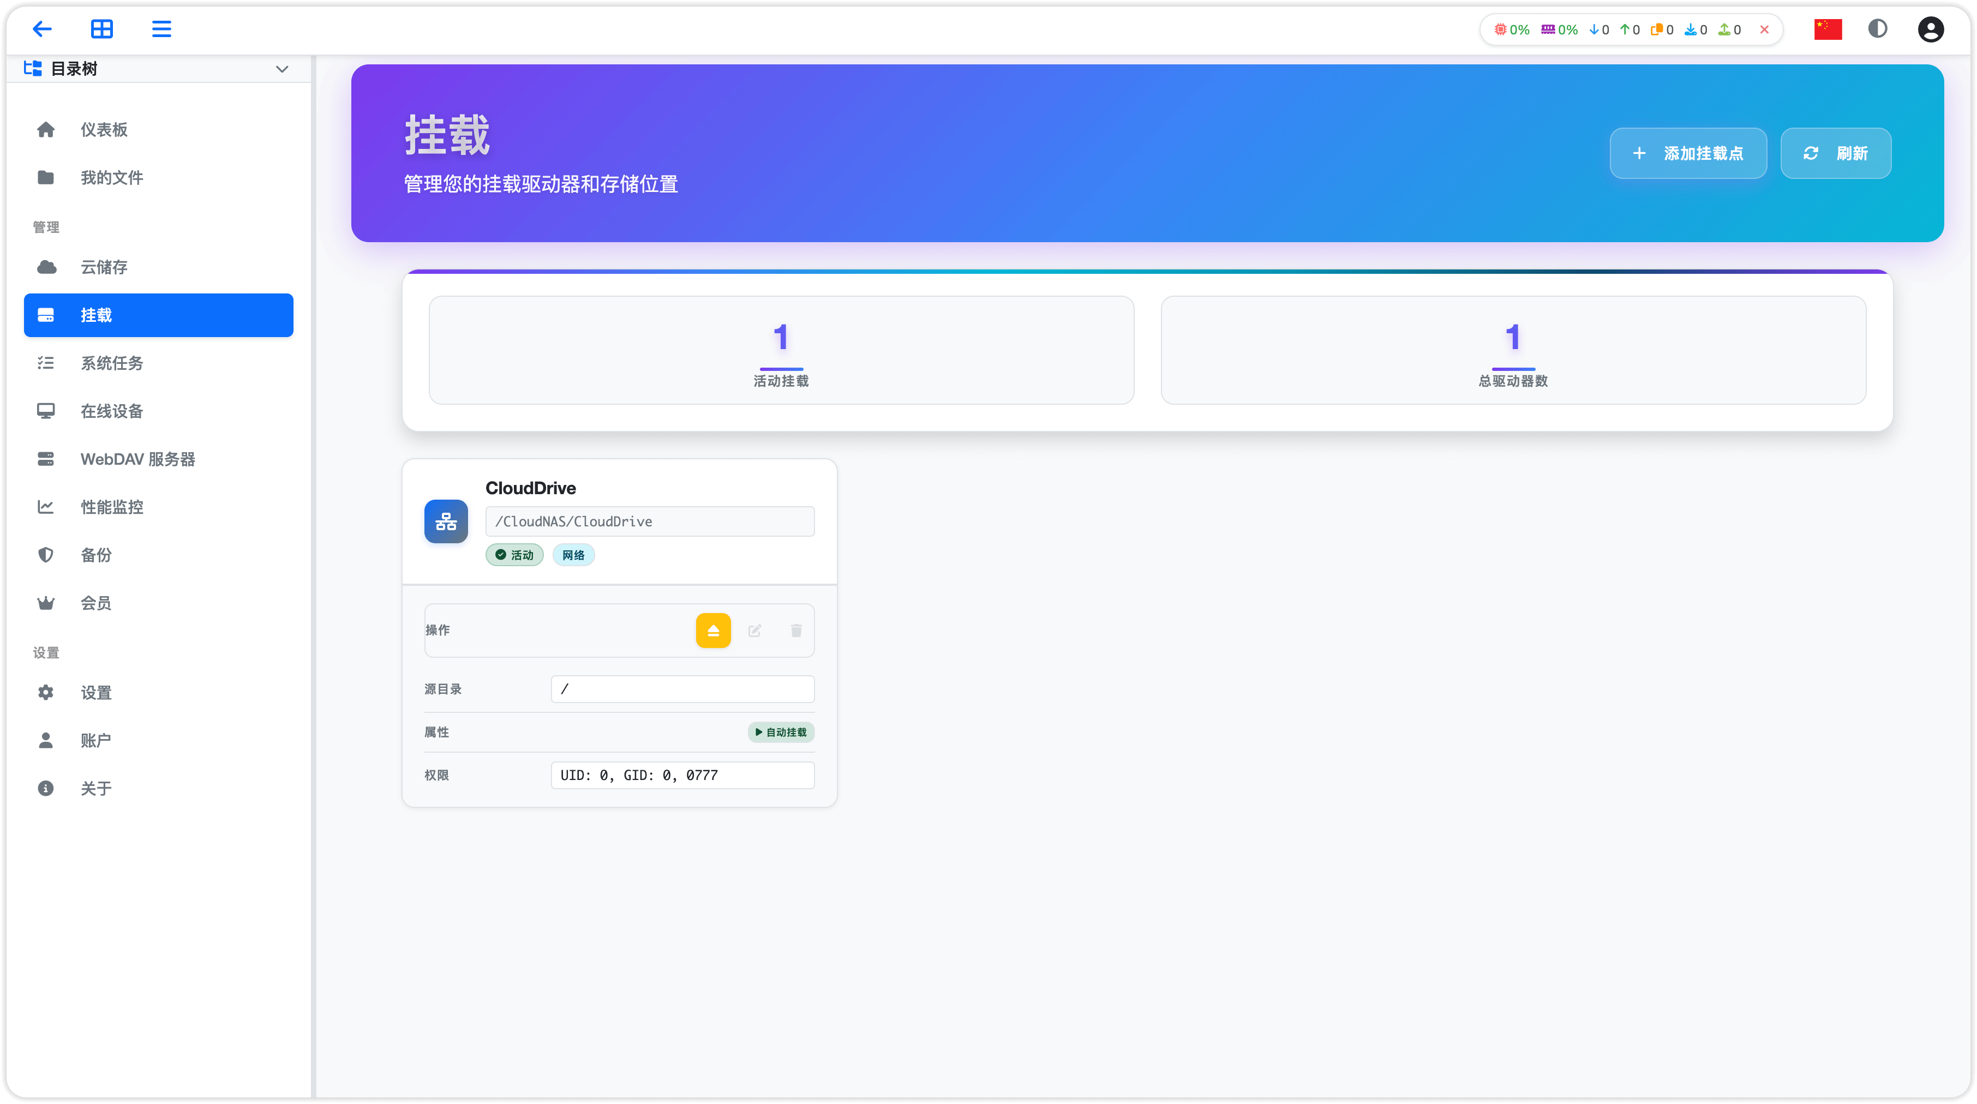The height and width of the screenshot is (1104, 1977).
Task: Close the status stats bar
Action: [x=1764, y=30]
